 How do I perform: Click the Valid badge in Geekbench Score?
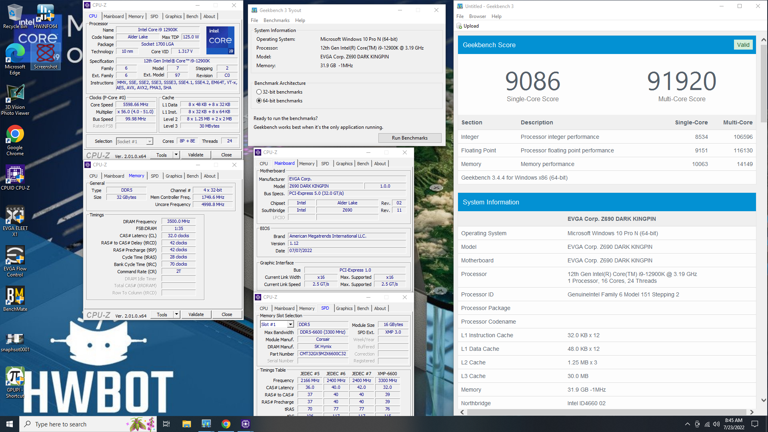(743, 45)
